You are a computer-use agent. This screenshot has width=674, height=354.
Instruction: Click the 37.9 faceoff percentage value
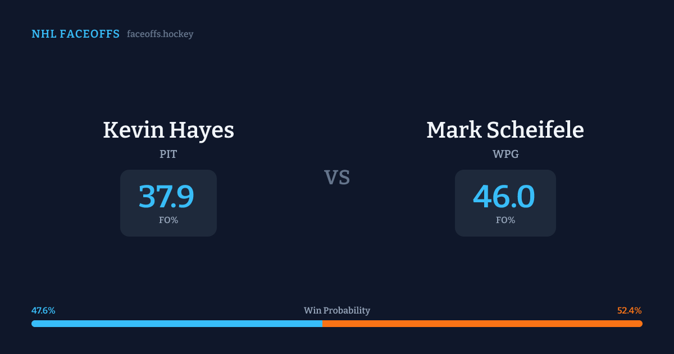166,197
